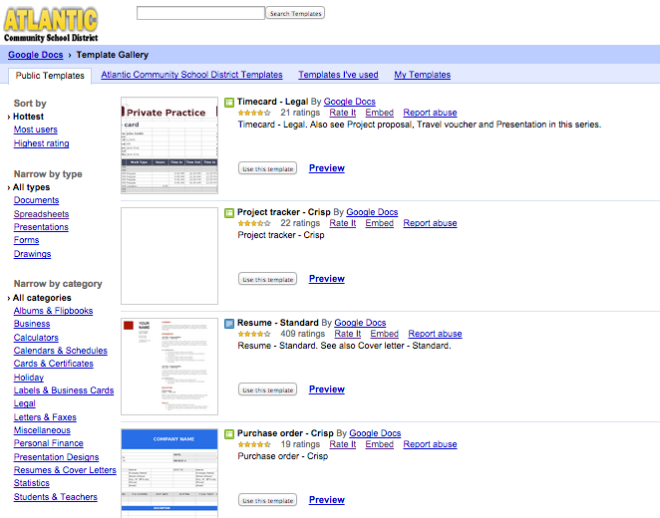660x518 pixels.
Task: Open the Purchase order - Crisp thumbnail
Action: [169, 473]
